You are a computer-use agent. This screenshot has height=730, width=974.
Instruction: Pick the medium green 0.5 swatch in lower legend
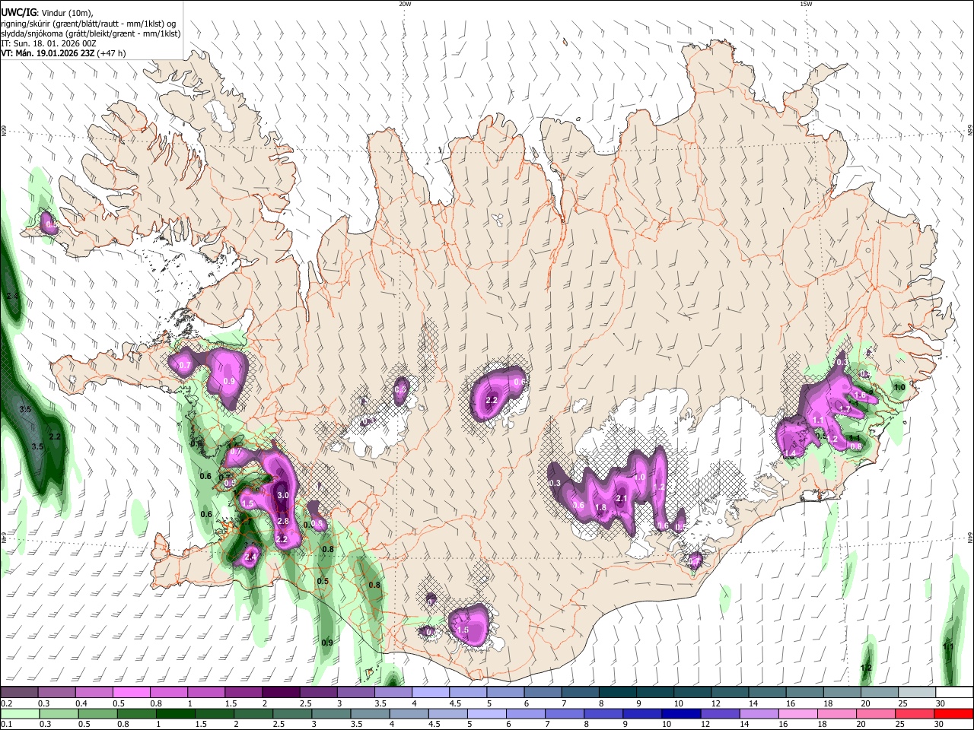point(97,713)
